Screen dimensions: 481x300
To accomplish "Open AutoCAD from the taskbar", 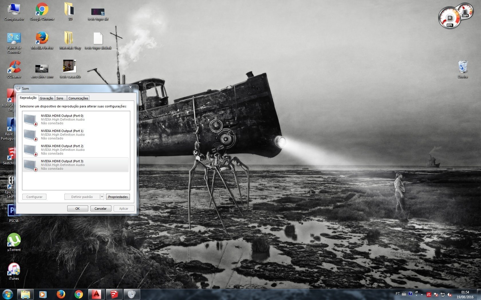I will click(96, 294).
